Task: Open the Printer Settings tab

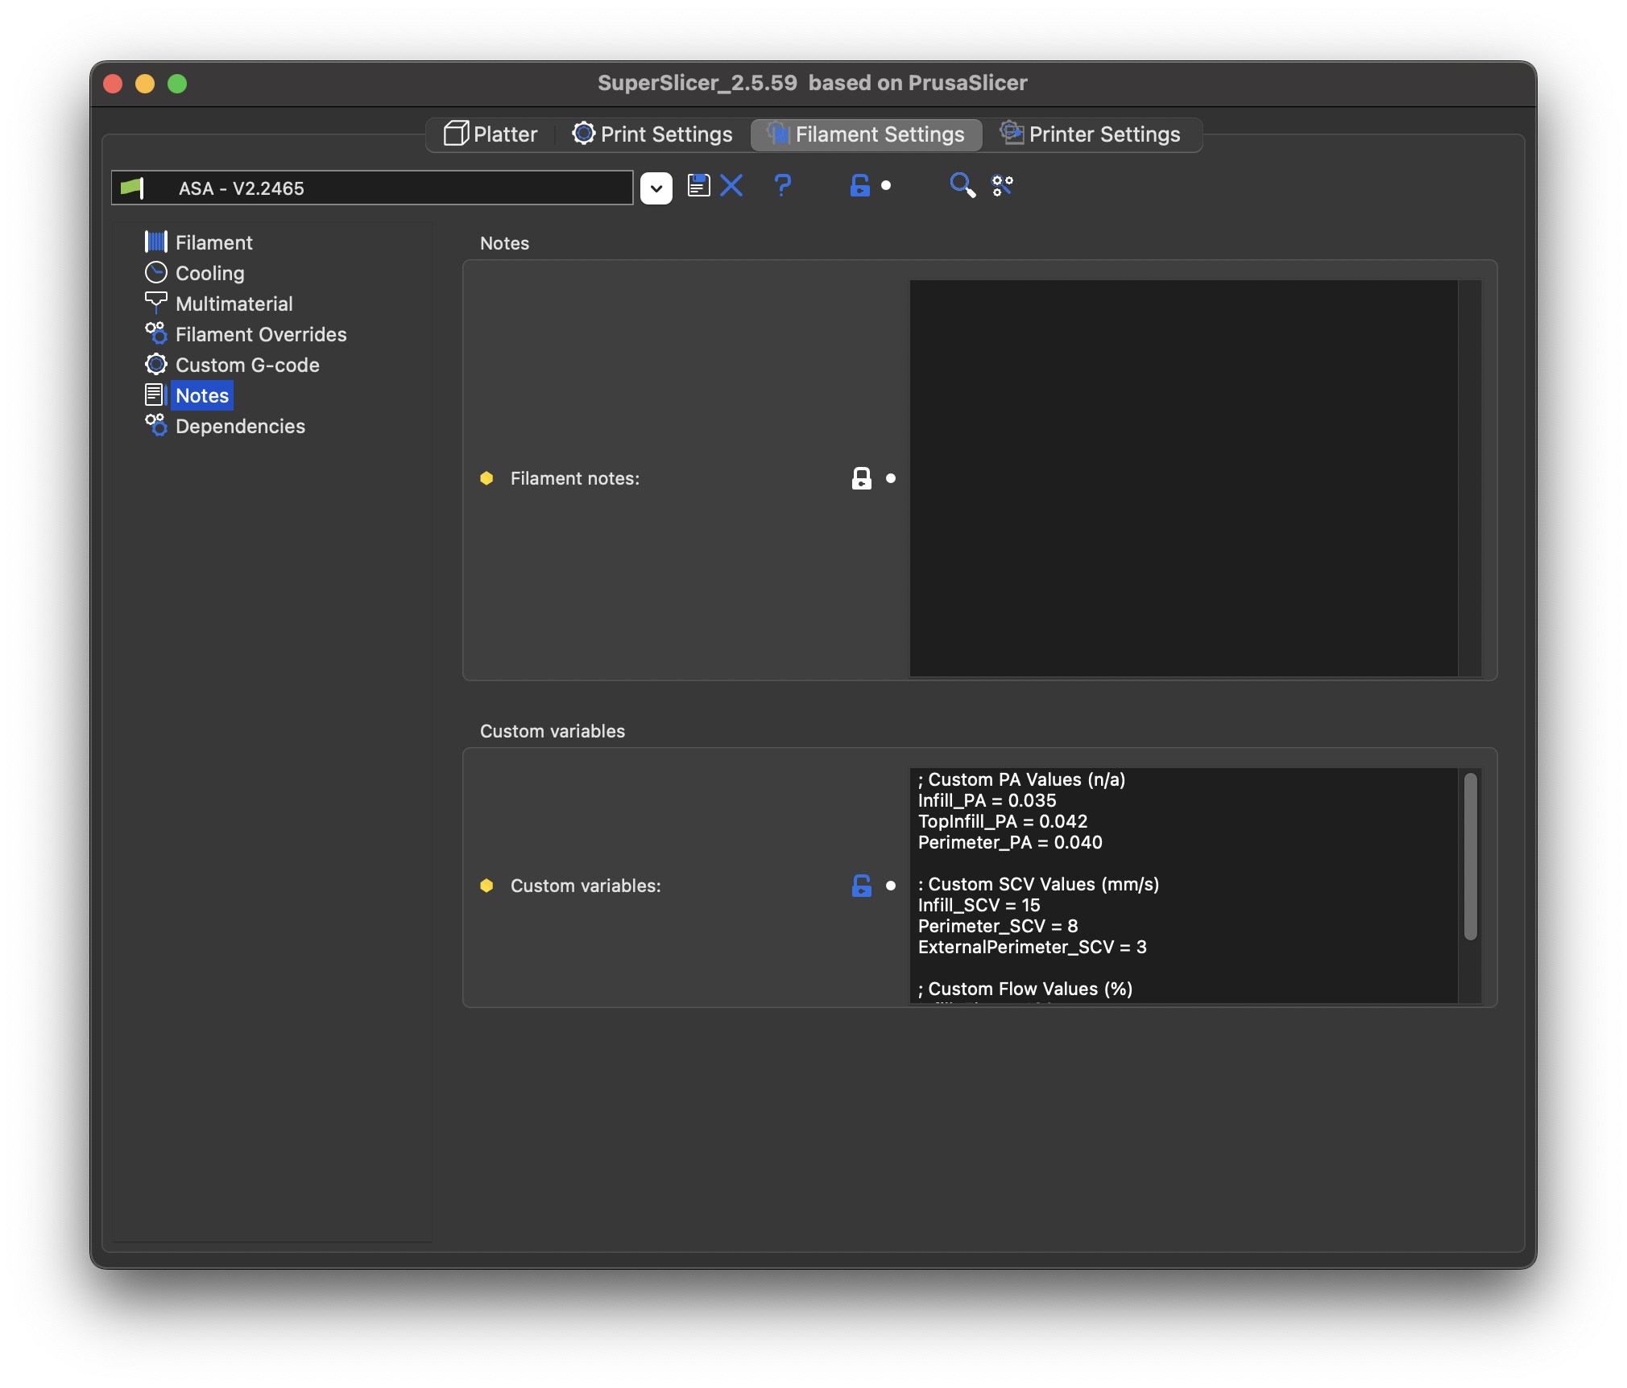Action: (x=1091, y=134)
